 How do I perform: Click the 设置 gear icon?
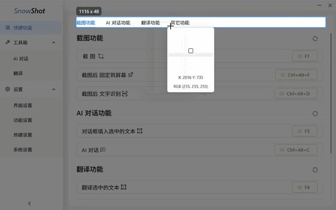(x=8, y=89)
